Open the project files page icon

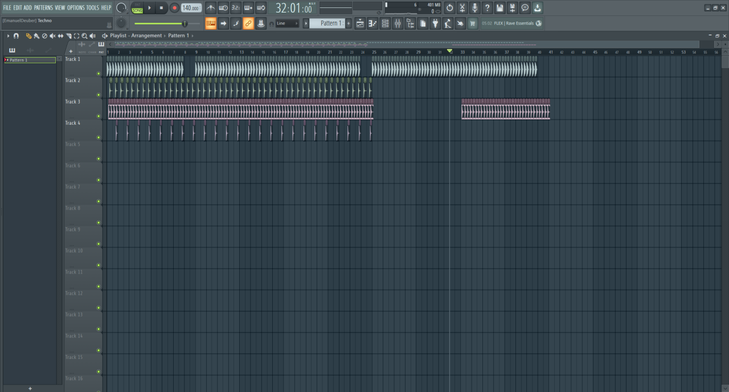point(423,23)
